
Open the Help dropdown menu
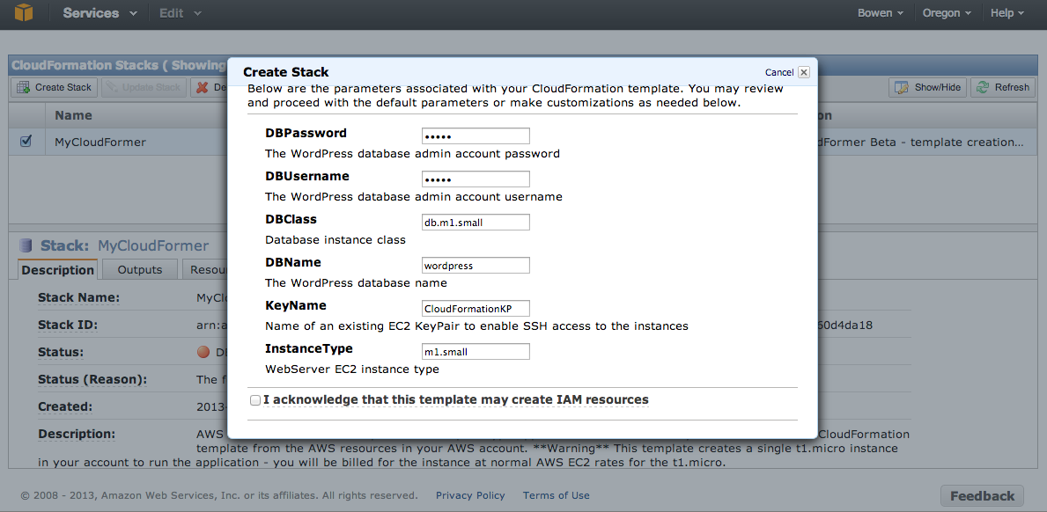(1007, 12)
